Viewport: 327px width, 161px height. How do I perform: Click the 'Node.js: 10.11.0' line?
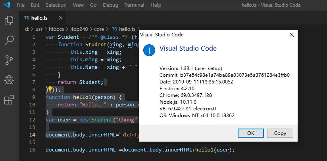click(x=178, y=102)
